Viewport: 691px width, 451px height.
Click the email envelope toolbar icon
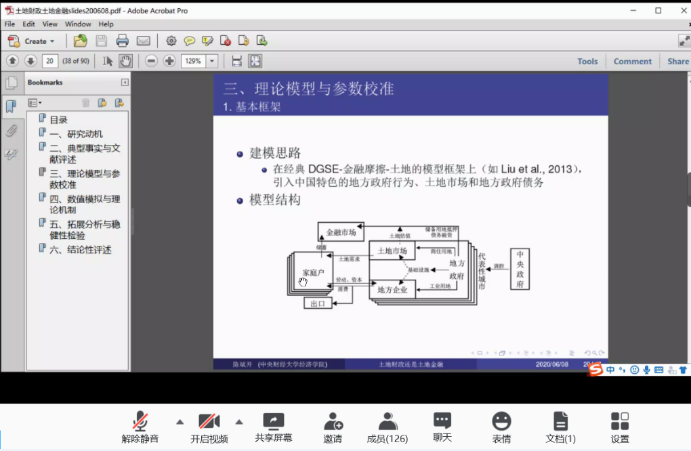tap(143, 41)
